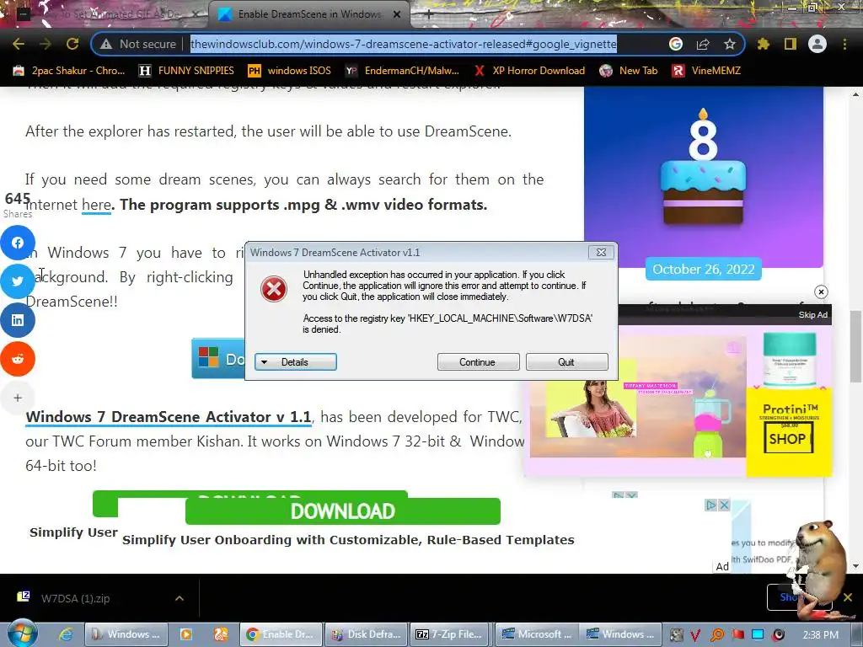Switch to Microsoft taskbar window
Viewport: 863px width, 647px height.
(537, 634)
